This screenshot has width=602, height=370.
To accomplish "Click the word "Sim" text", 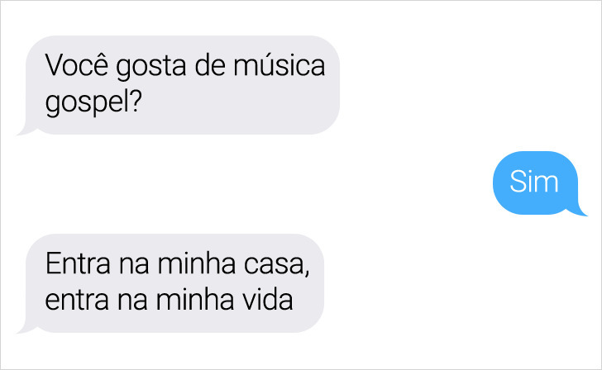I will coord(534,182).
